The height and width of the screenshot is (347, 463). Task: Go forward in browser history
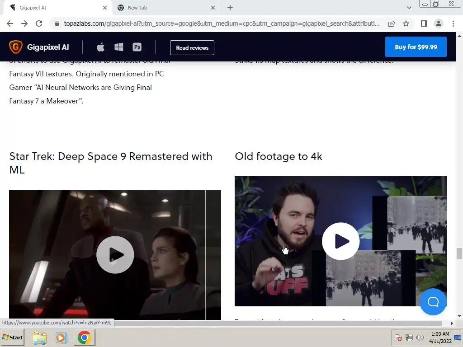pos(24,23)
